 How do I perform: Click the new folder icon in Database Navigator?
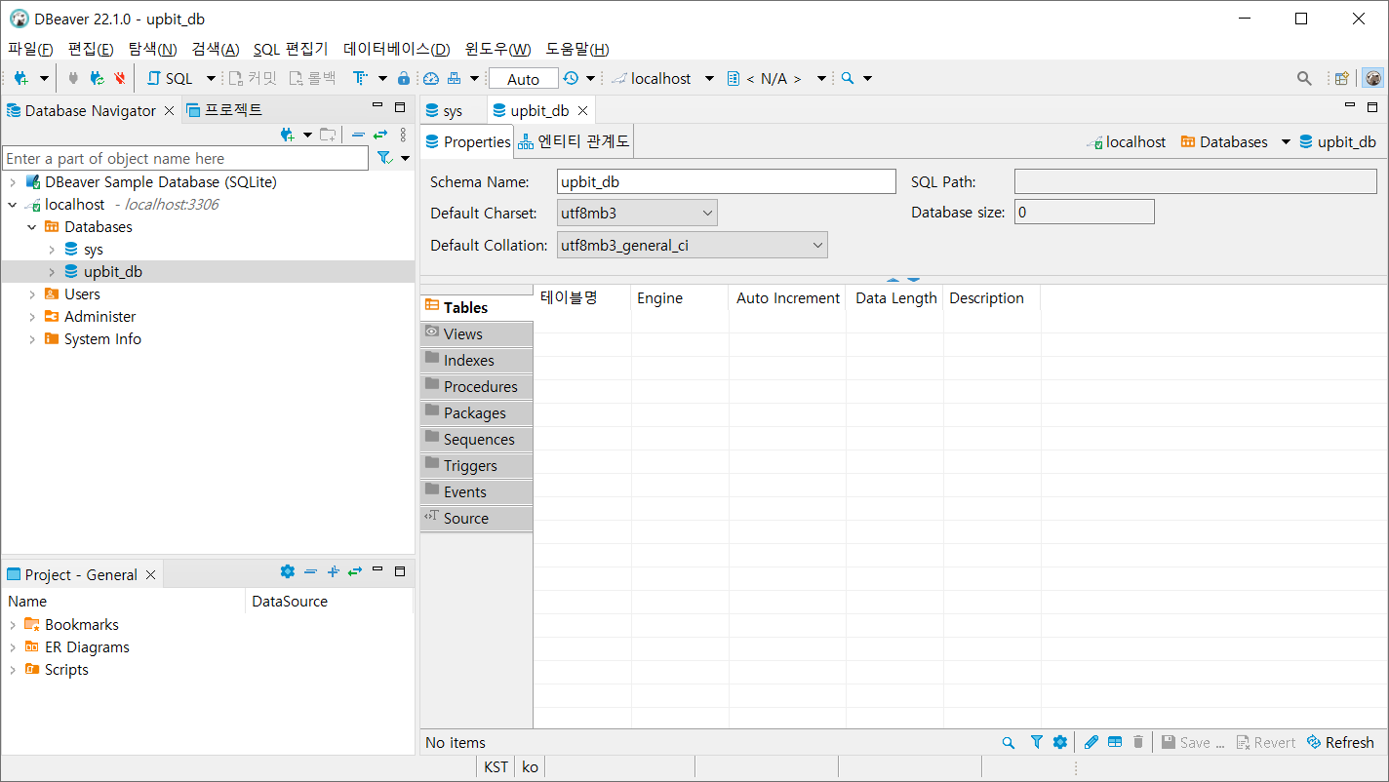coord(328,135)
